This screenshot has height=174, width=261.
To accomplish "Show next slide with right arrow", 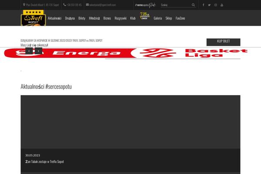I will pyautogui.click(x=38, y=51).
